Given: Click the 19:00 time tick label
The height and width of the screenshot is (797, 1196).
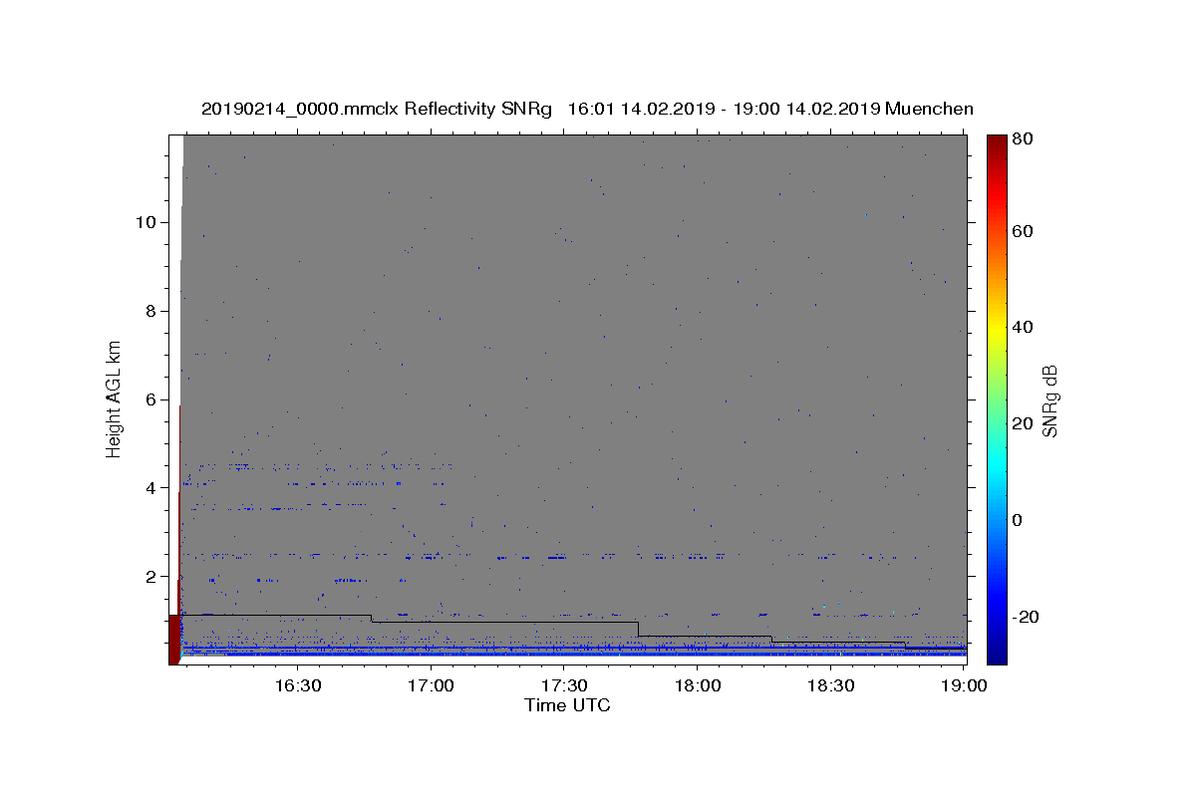Looking at the screenshot, I should [965, 685].
